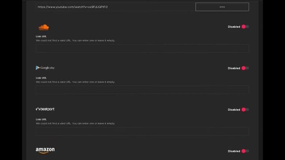Click the Beatport logo
Screen dimensions: 285x160
[x=45, y=109]
